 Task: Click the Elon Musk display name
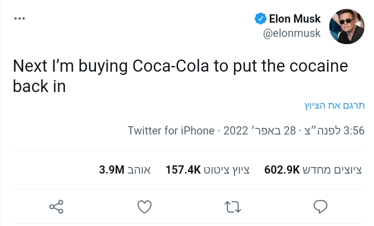[x=295, y=19]
